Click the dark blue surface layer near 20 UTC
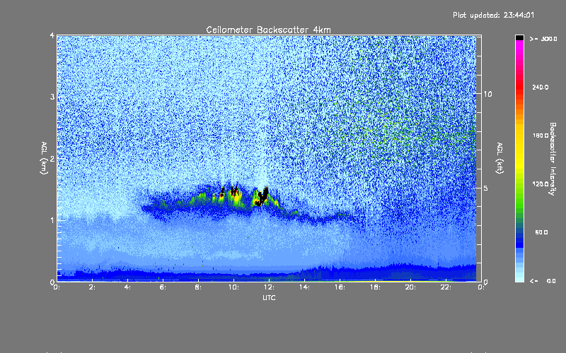566x353 pixels. [410, 273]
